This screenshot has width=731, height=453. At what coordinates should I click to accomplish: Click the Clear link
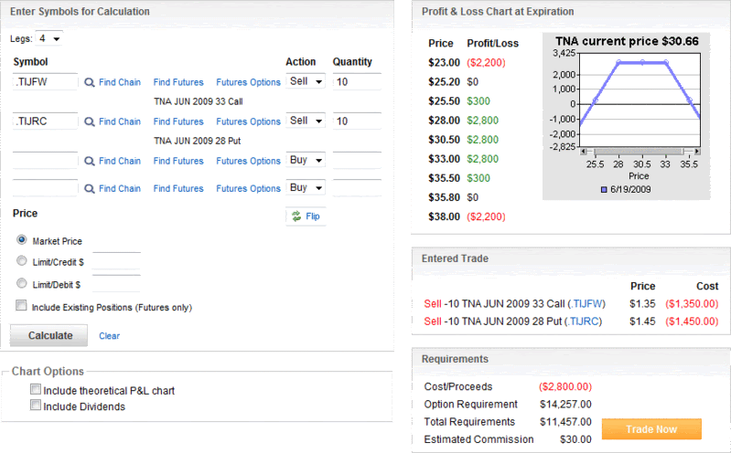click(109, 336)
